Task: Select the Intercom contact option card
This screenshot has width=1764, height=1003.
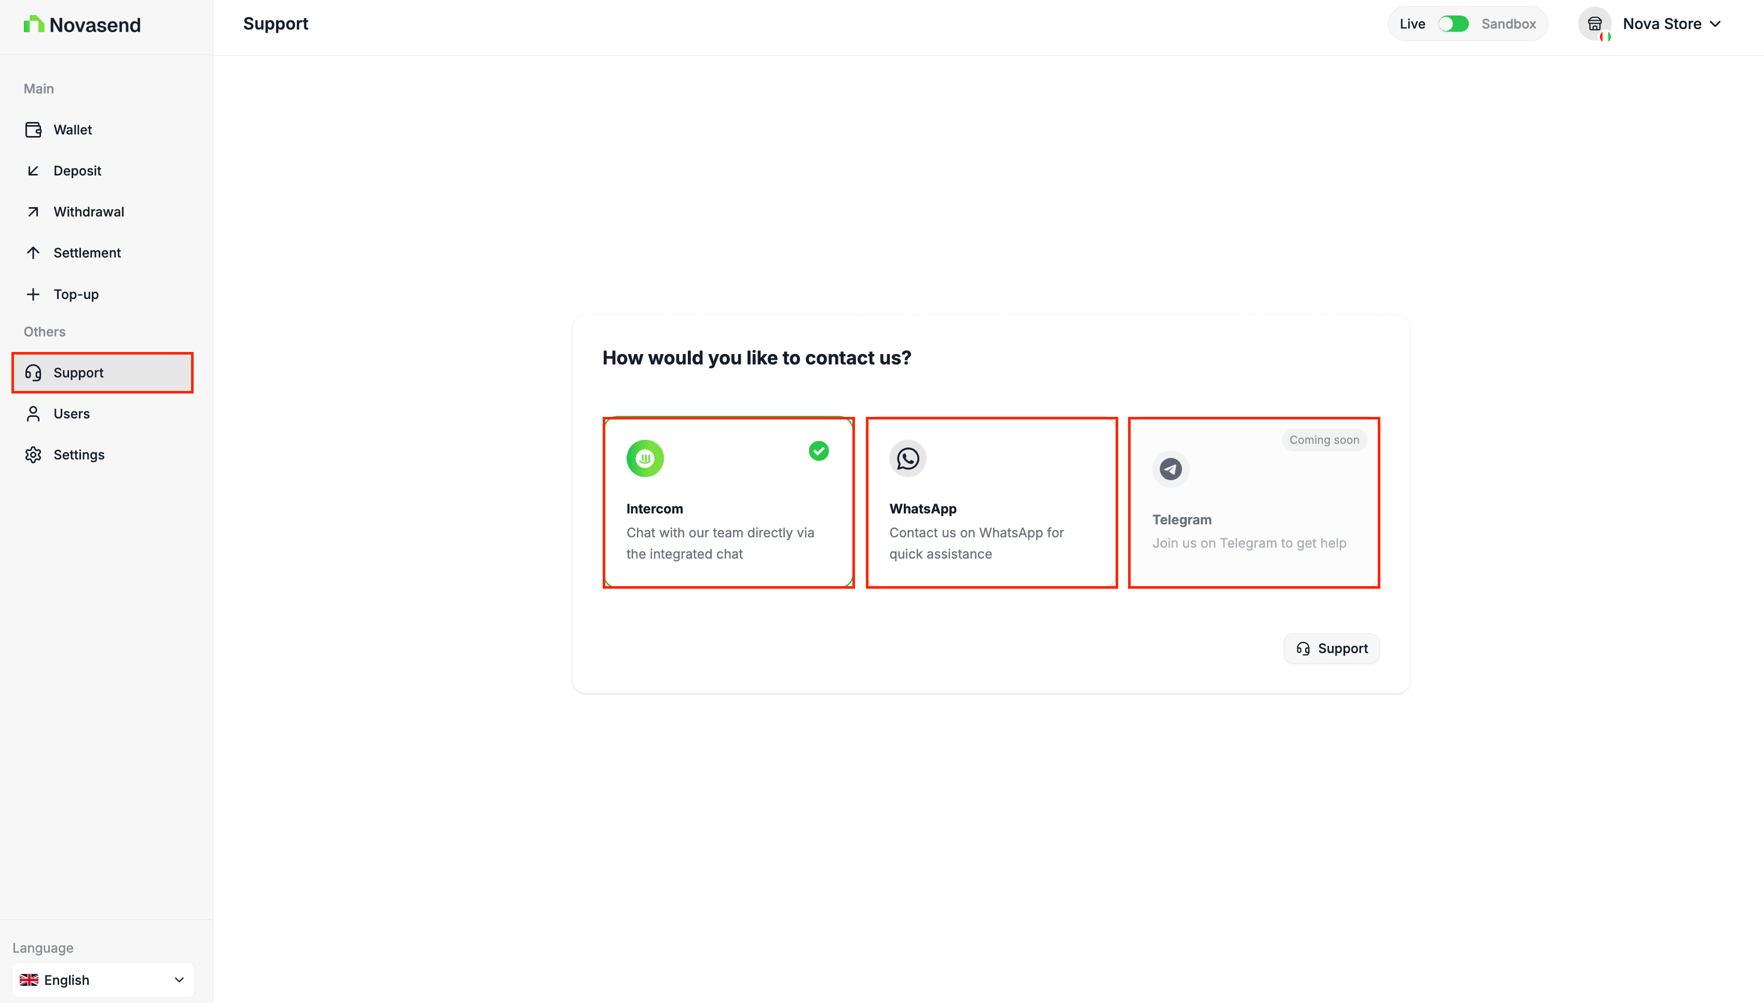Action: 728,502
